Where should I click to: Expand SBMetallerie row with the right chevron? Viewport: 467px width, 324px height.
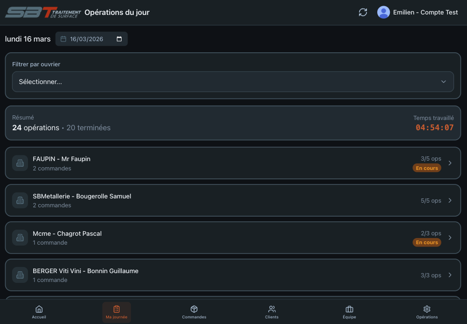450,200
